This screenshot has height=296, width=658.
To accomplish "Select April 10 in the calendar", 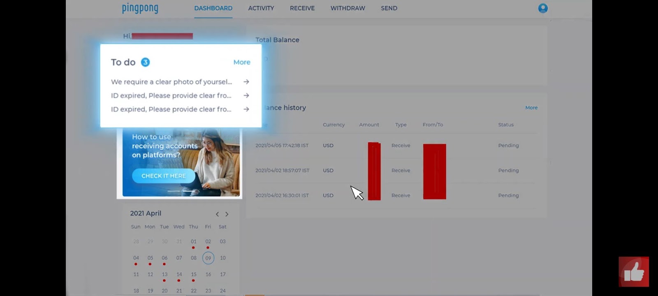I will click(x=222, y=258).
